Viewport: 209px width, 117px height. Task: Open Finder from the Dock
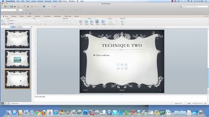(8, 112)
